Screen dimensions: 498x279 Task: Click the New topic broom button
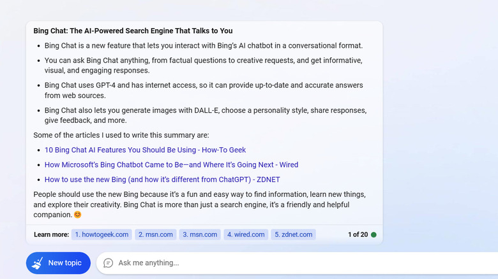point(58,263)
